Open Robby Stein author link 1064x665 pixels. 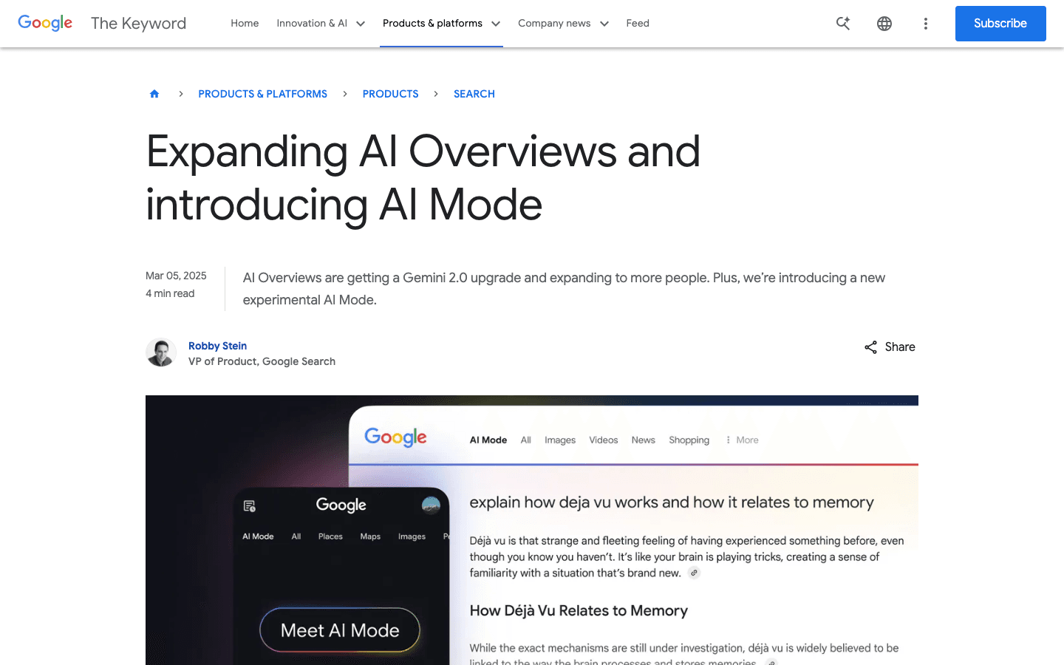pyautogui.click(x=217, y=346)
